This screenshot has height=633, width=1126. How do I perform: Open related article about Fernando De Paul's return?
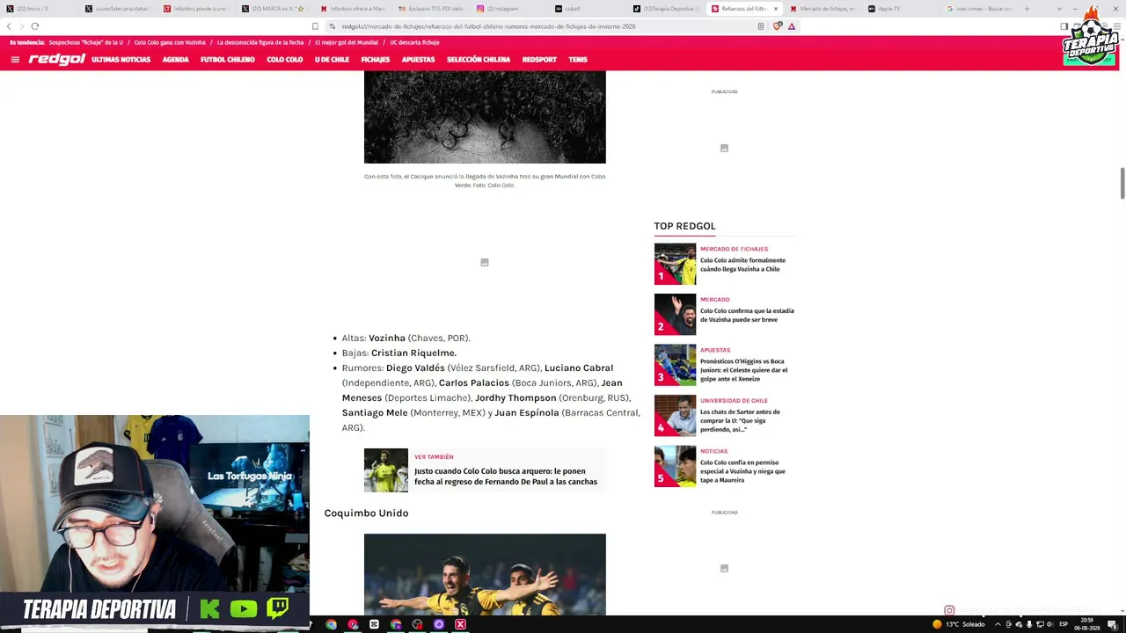[506, 477]
